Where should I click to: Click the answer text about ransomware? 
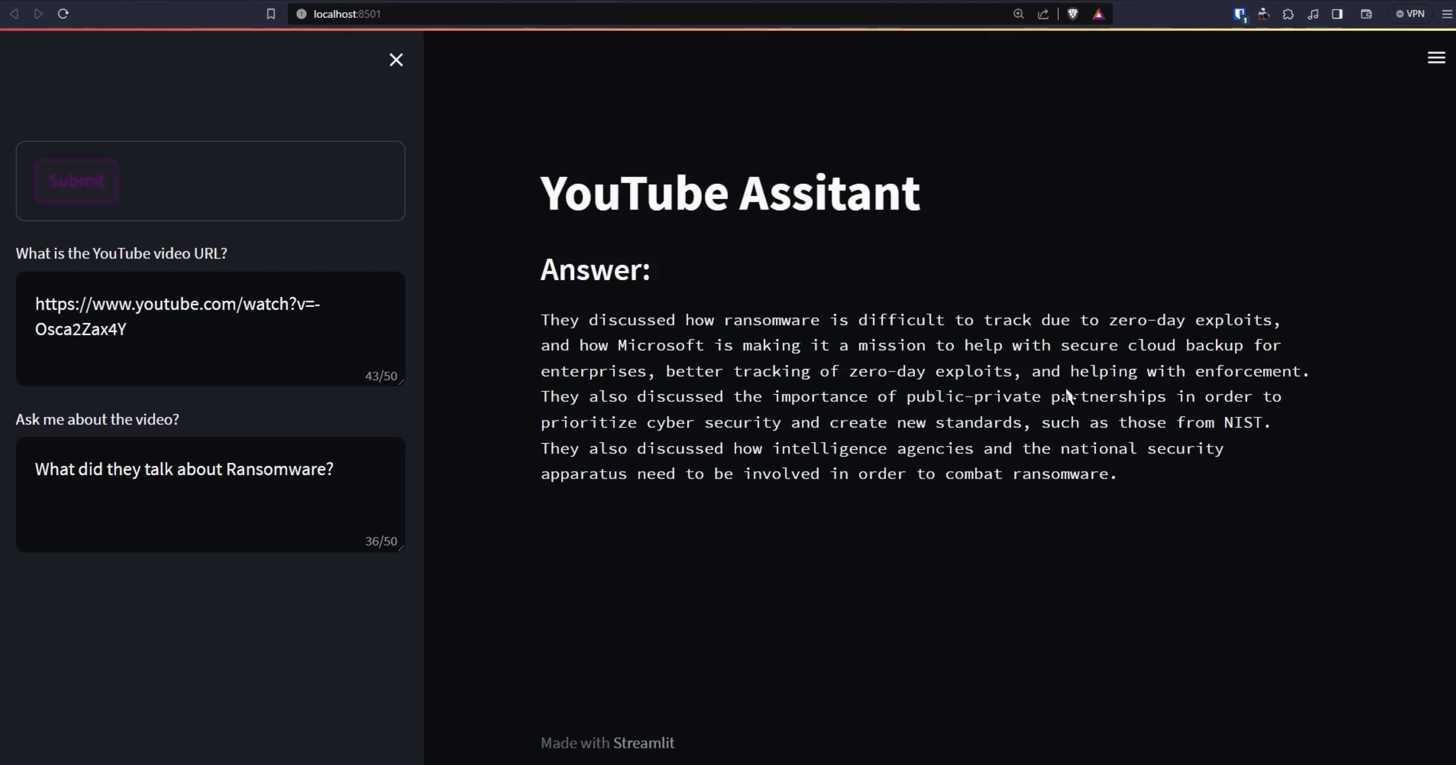pos(925,397)
